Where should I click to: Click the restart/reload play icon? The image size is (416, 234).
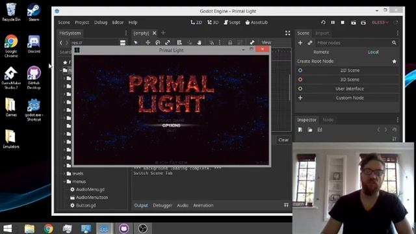point(323,23)
